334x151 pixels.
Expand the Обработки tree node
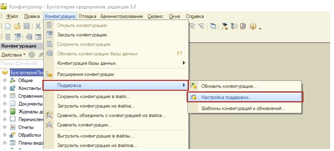5,135
